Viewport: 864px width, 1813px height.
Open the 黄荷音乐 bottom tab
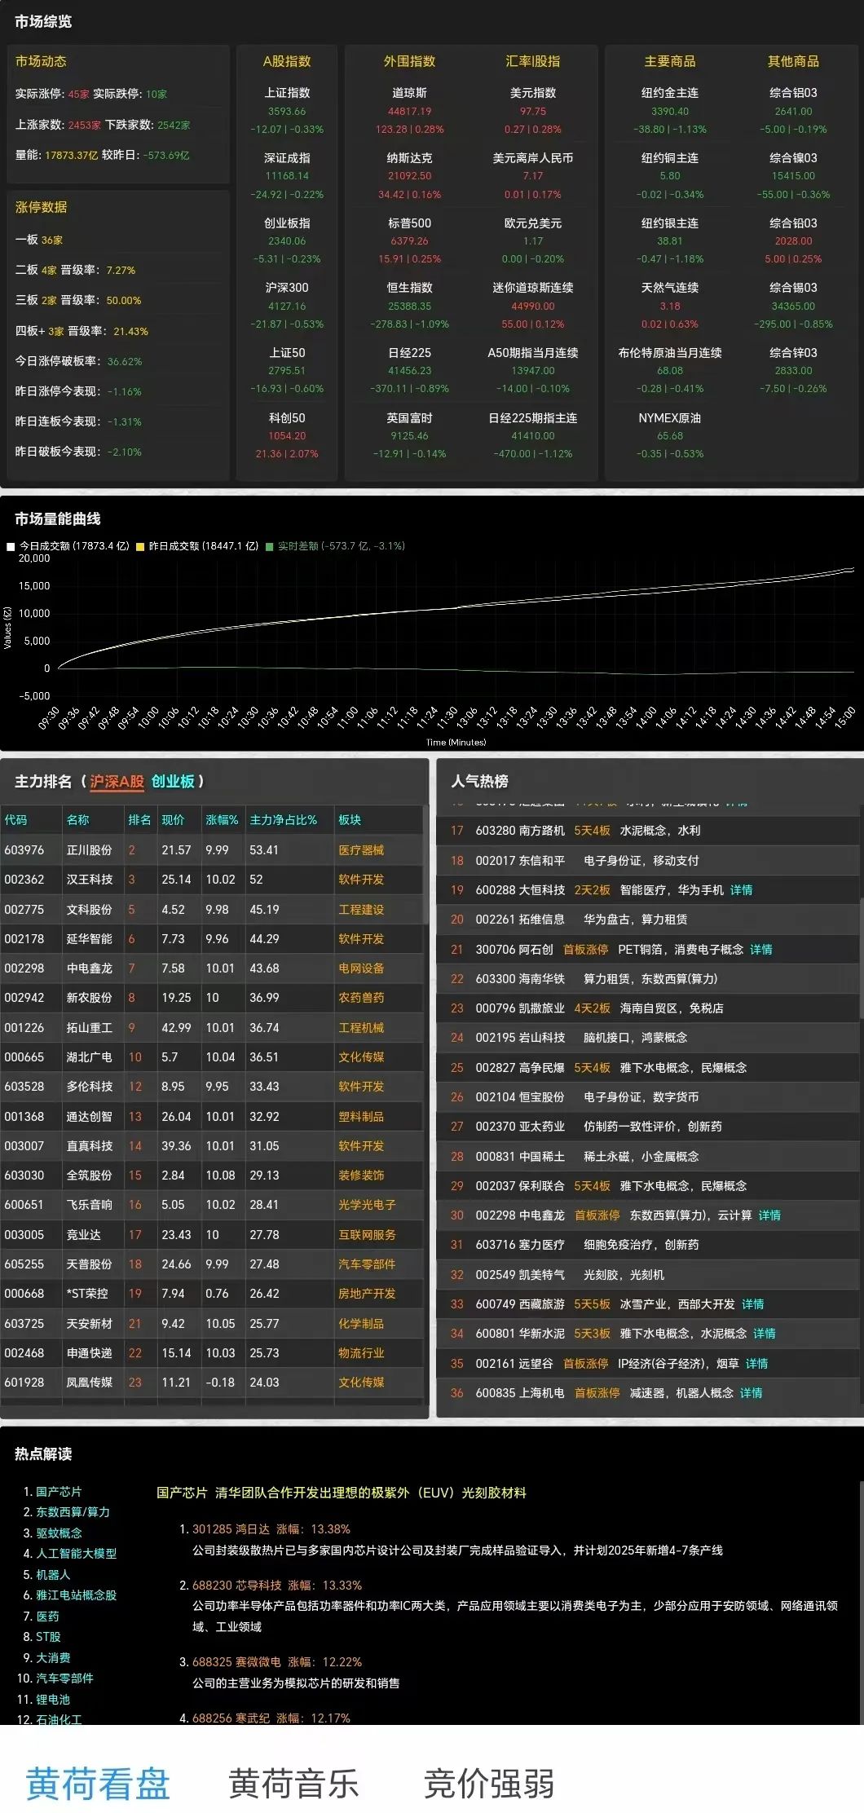293,1783
